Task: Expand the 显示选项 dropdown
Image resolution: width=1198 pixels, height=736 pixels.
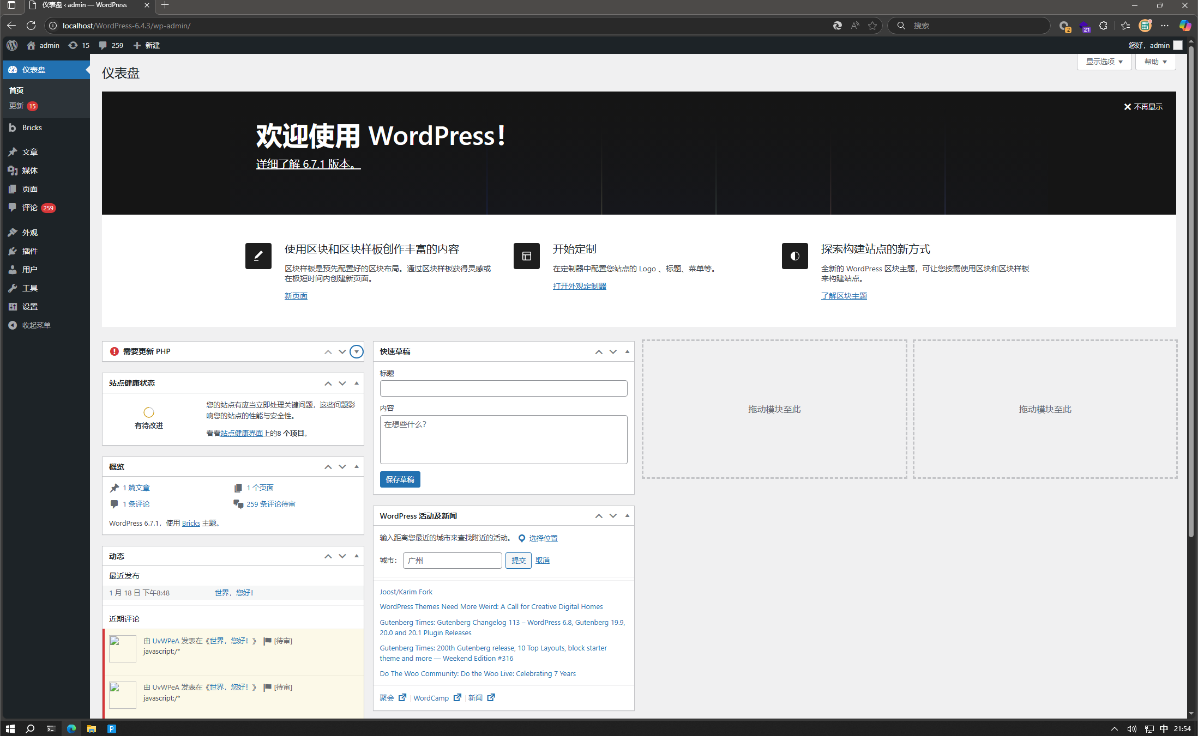Action: pos(1104,62)
